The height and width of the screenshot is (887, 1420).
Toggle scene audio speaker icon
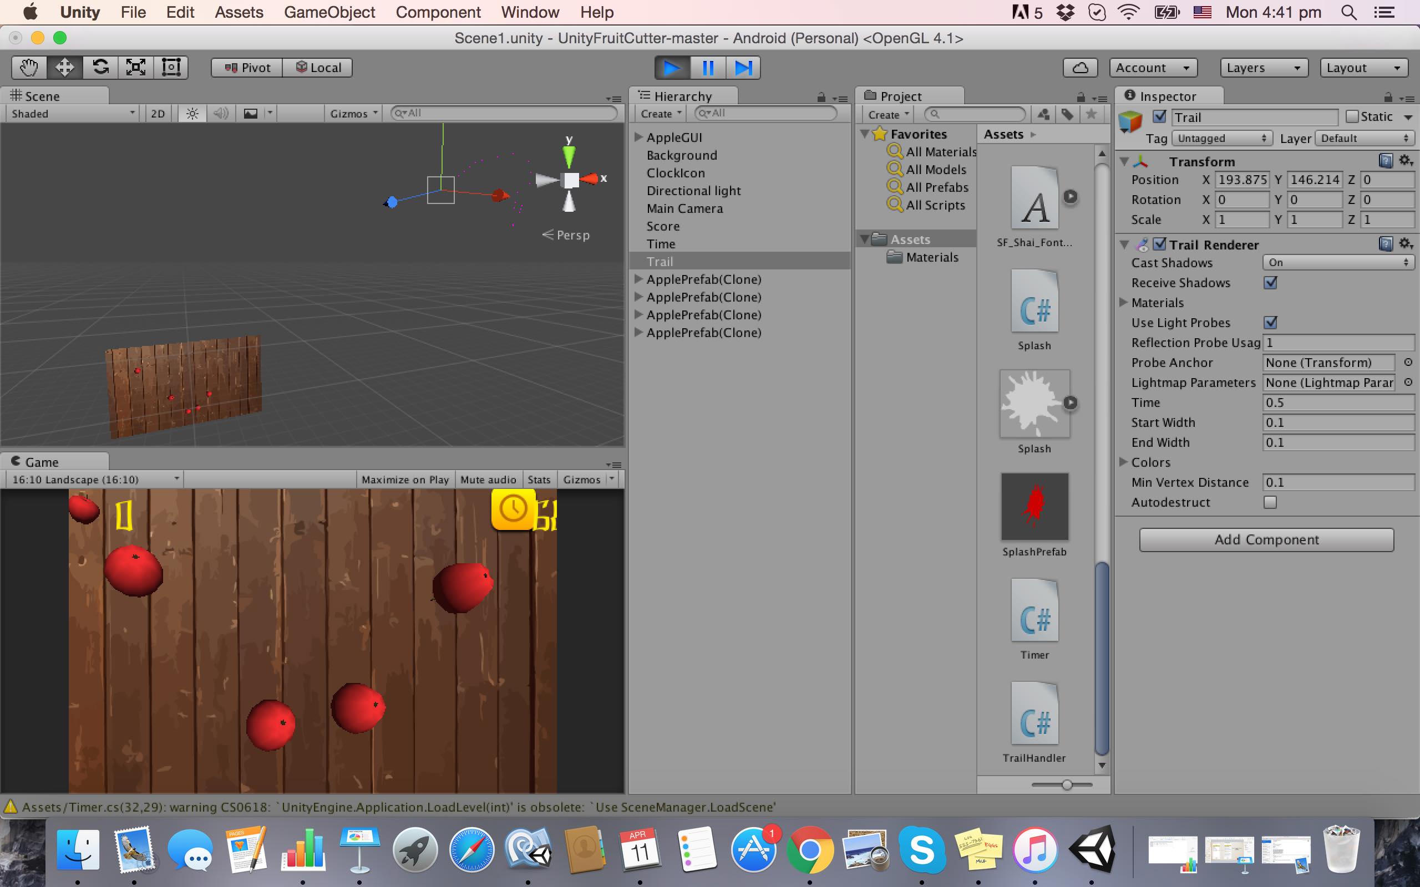221,113
